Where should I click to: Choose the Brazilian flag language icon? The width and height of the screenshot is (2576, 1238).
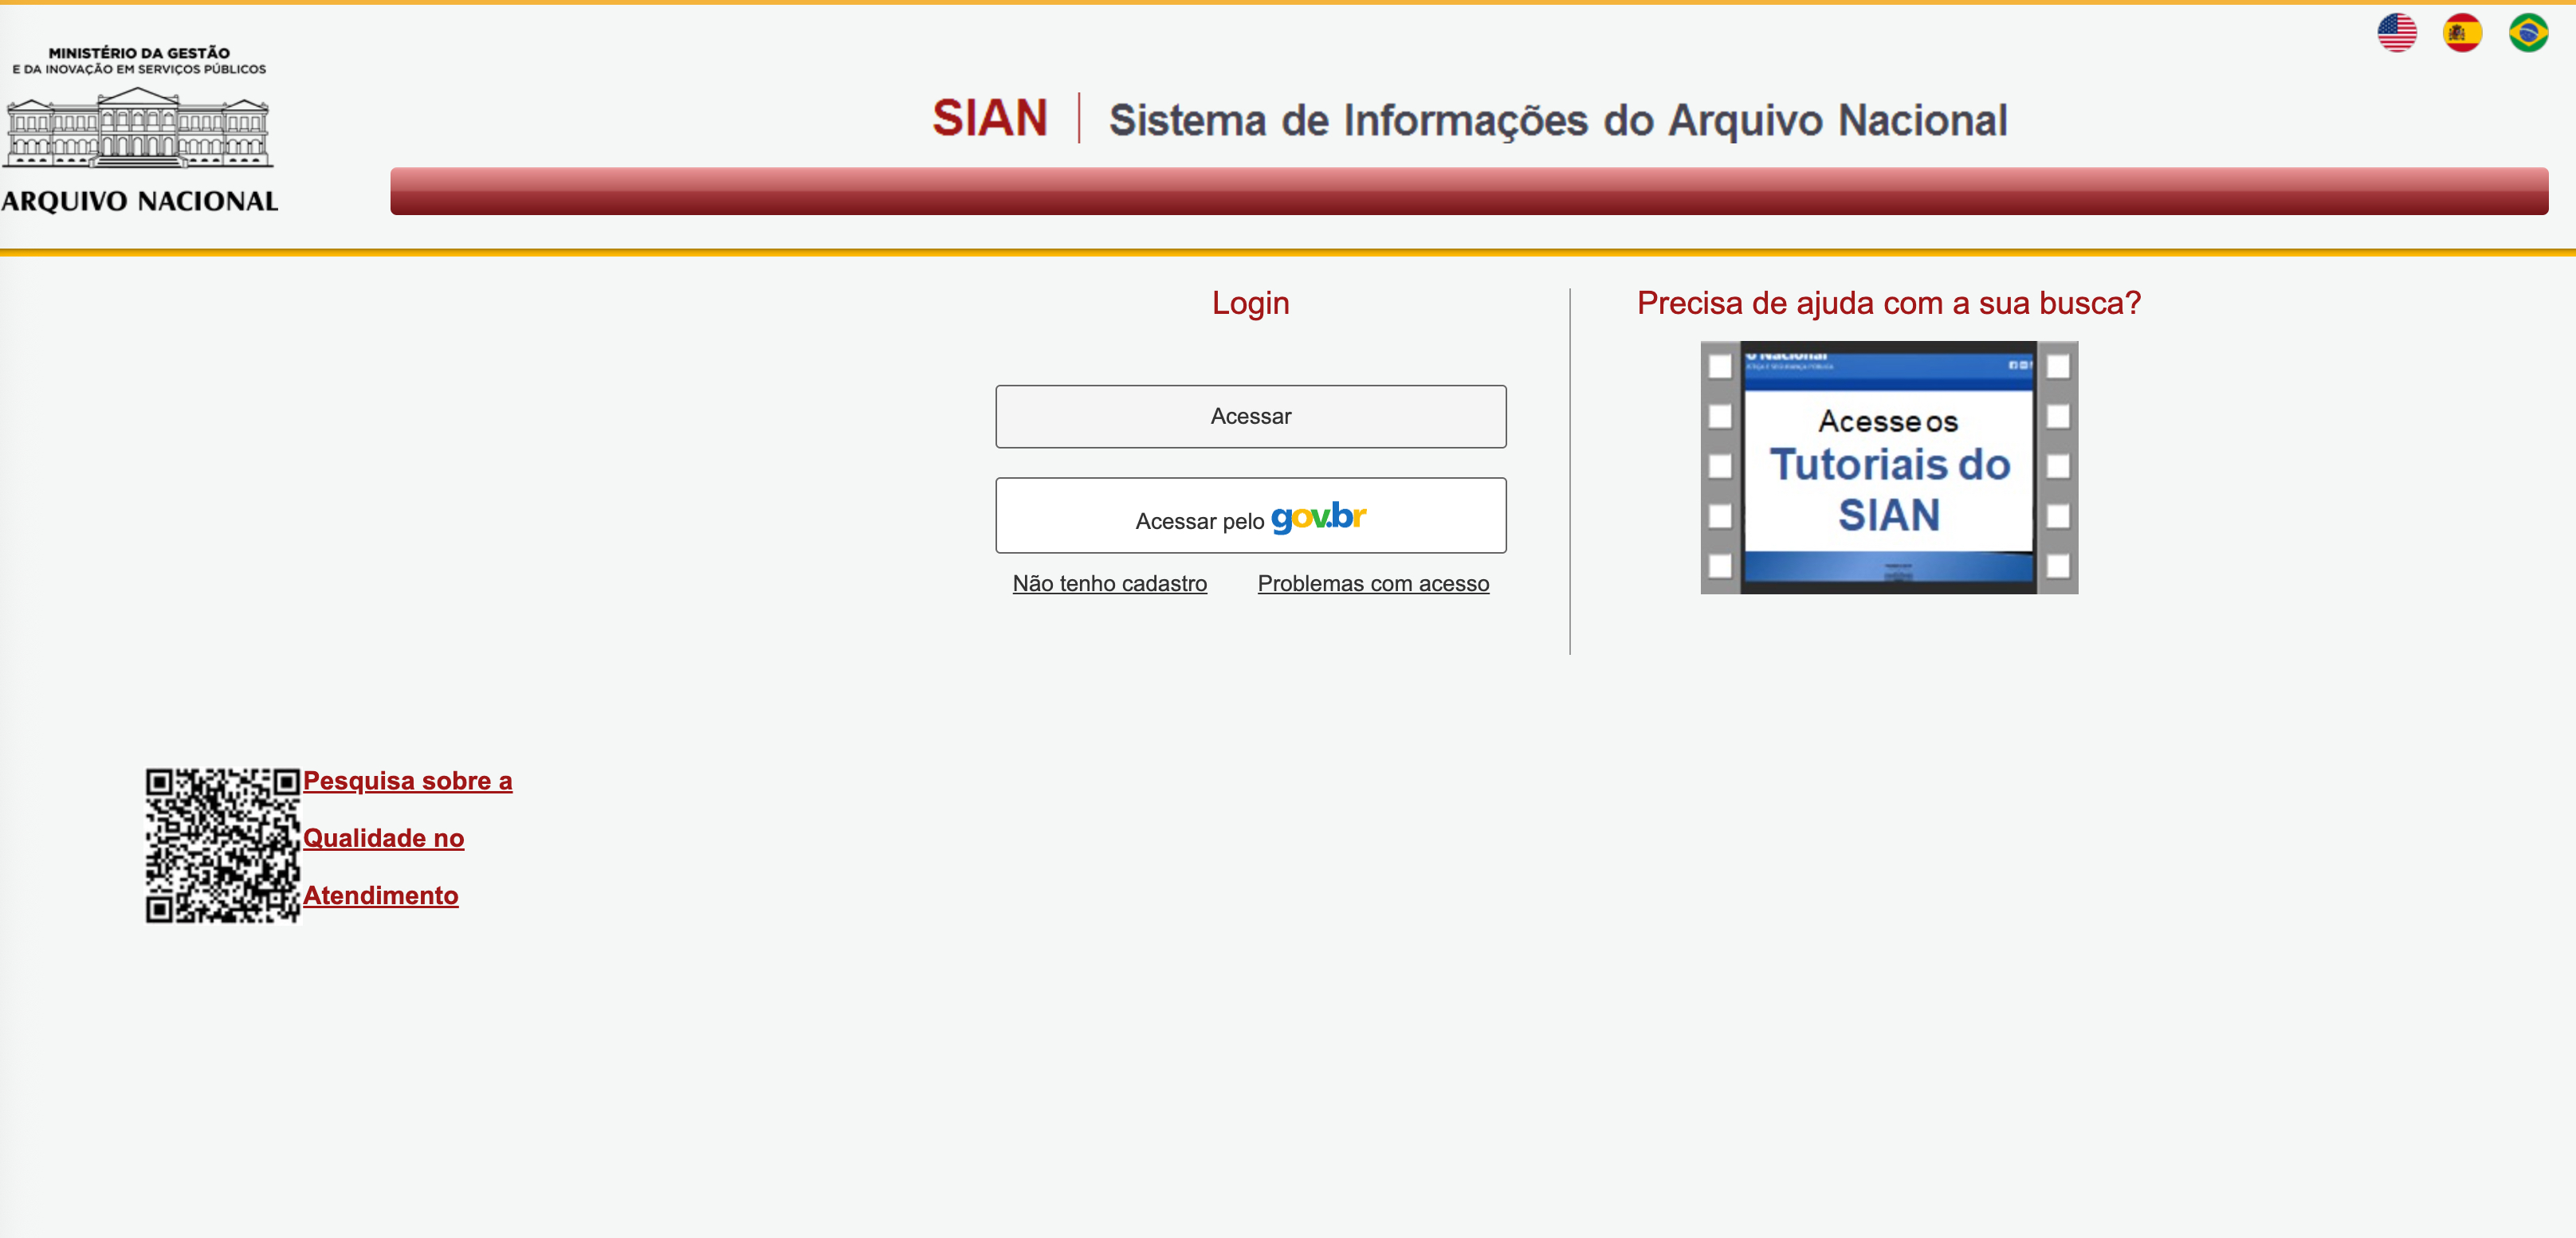[2528, 32]
